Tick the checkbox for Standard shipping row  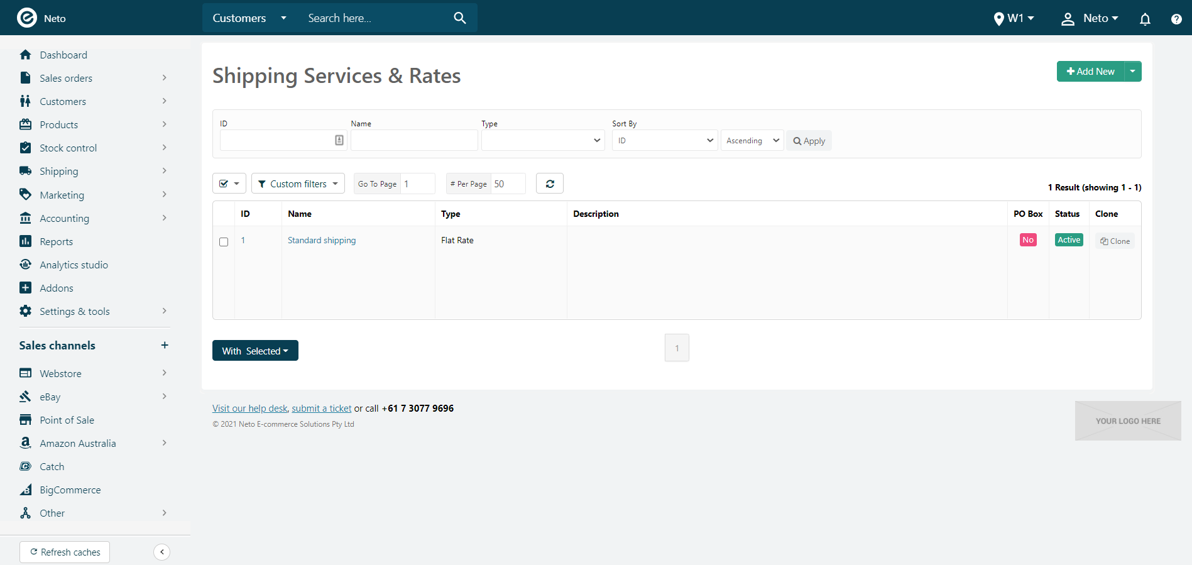click(x=224, y=242)
